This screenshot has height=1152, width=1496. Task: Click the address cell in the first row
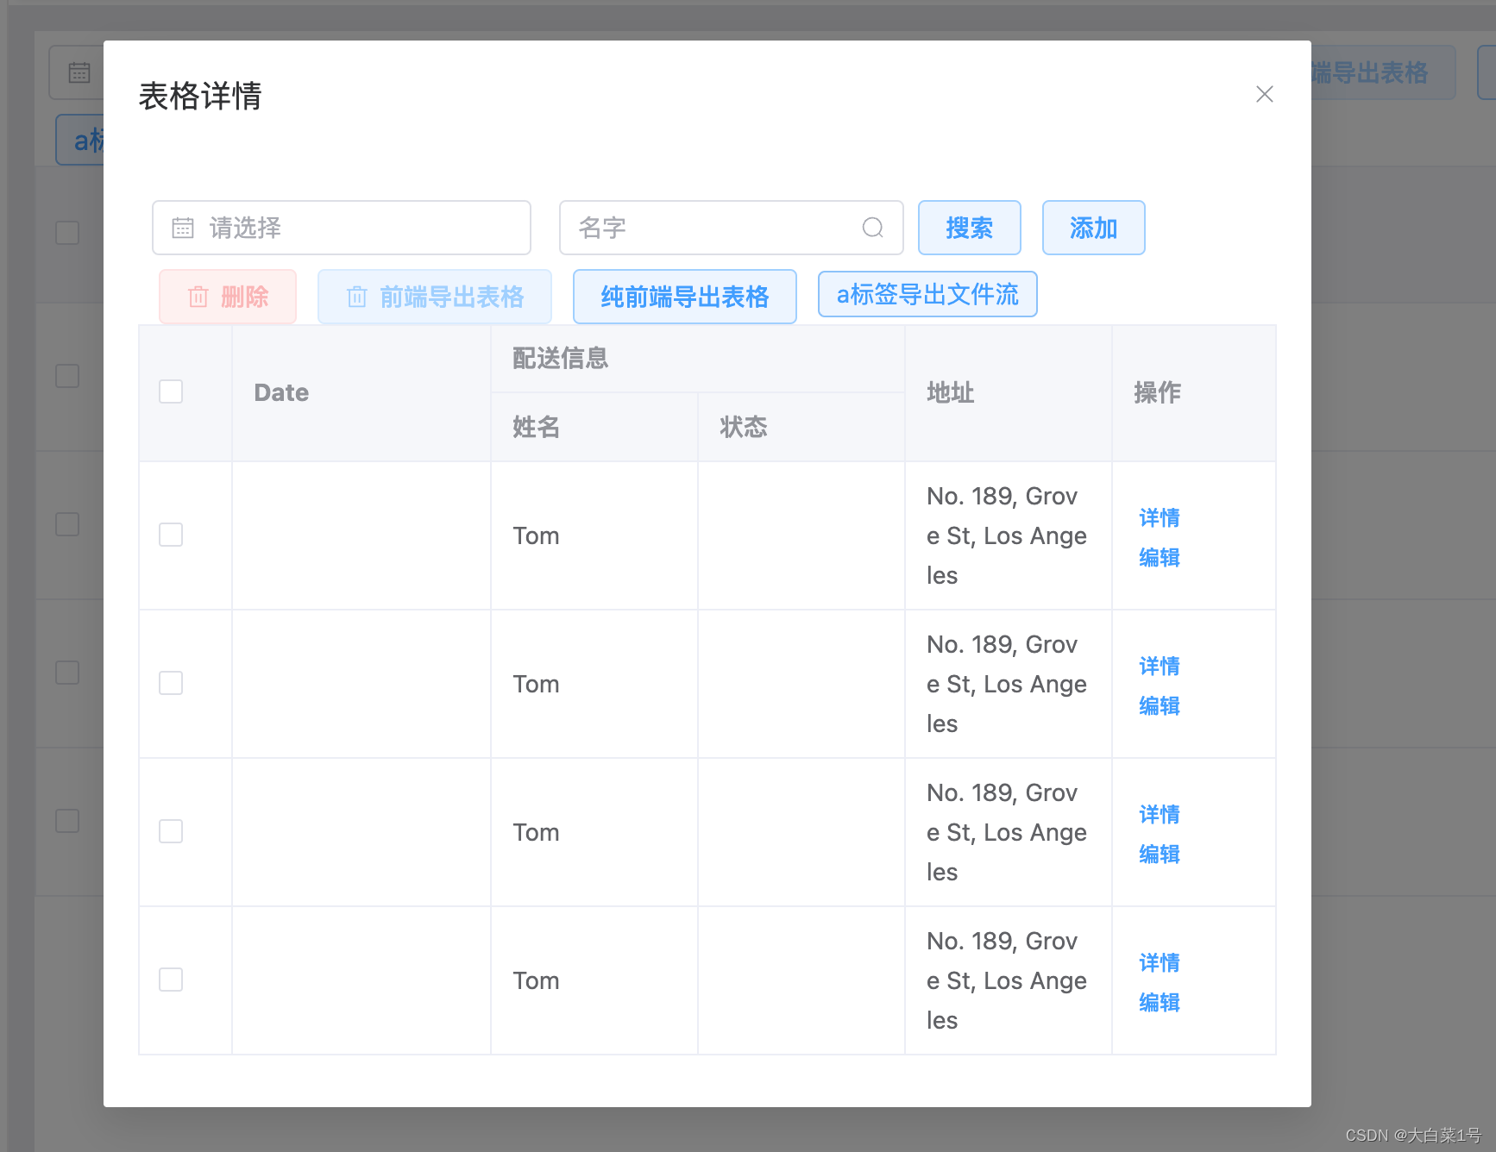coord(1009,535)
